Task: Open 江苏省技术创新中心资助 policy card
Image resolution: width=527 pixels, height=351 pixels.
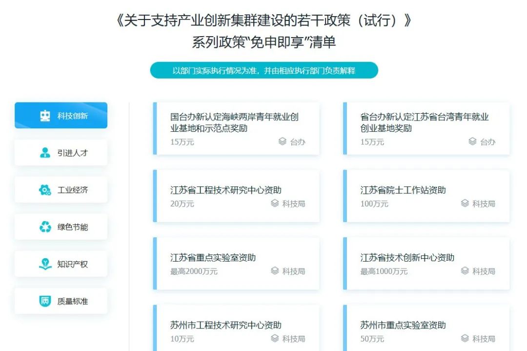Action: 426,264
